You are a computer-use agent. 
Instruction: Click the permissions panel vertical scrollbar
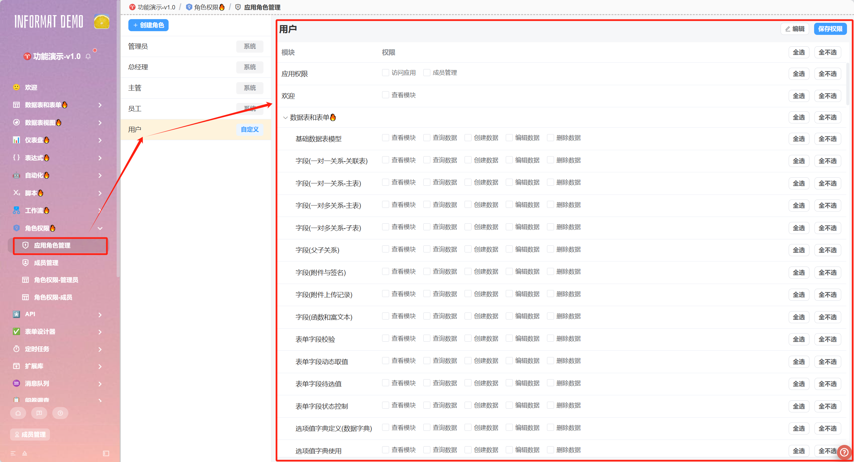[847, 84]
